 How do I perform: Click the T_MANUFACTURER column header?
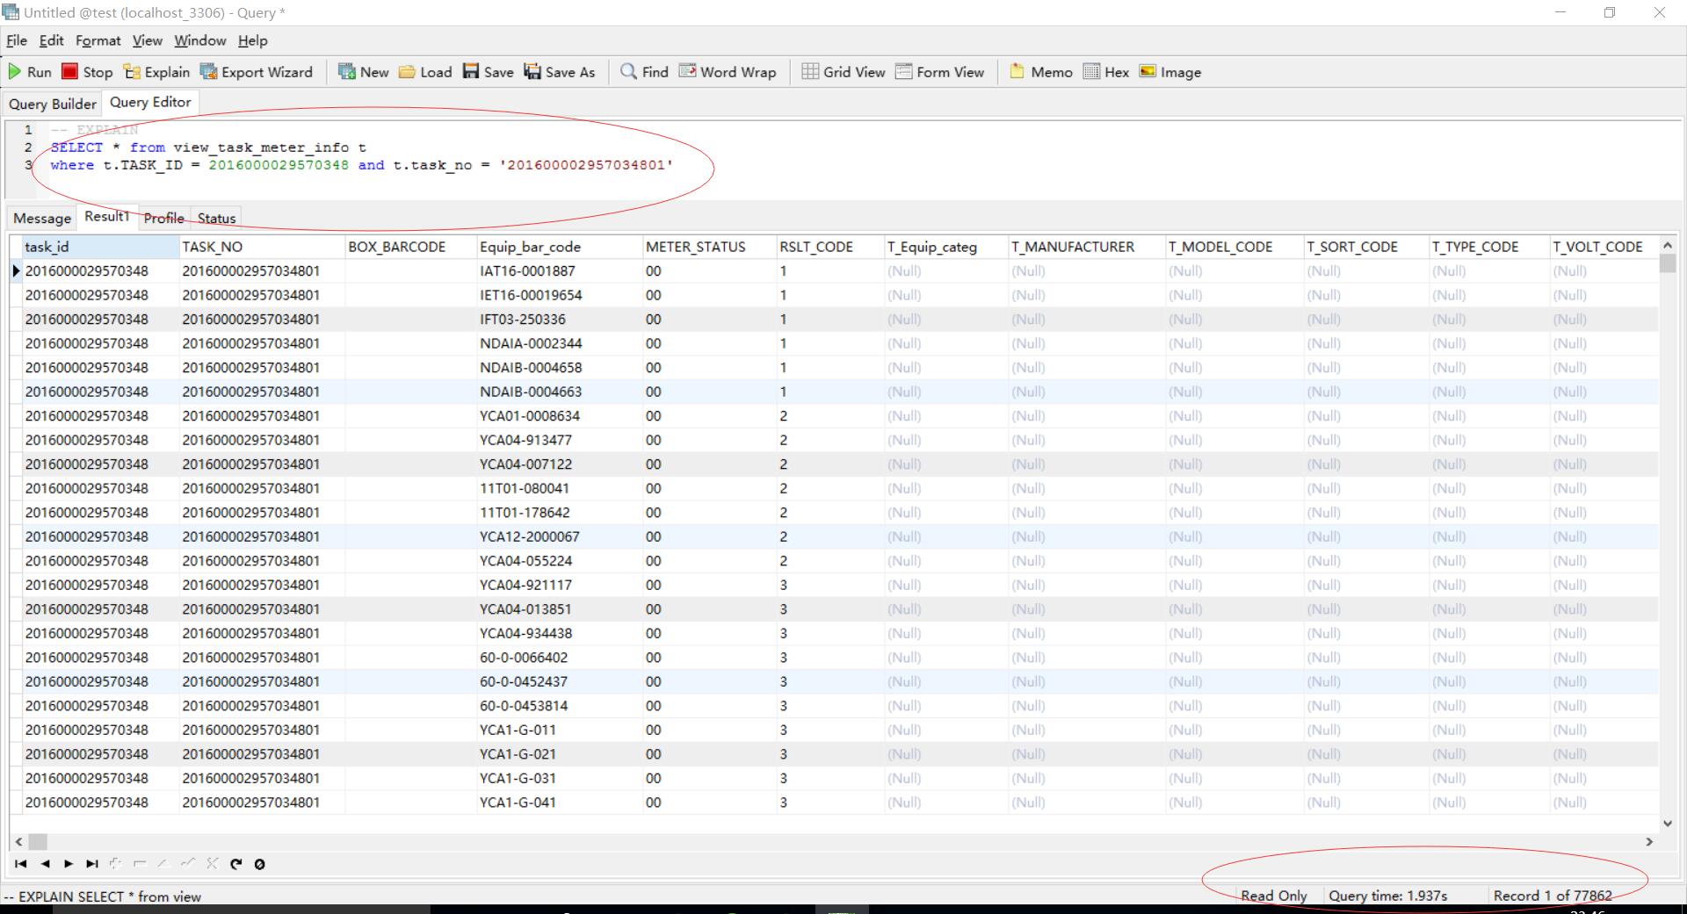[x=1086, y=247]
